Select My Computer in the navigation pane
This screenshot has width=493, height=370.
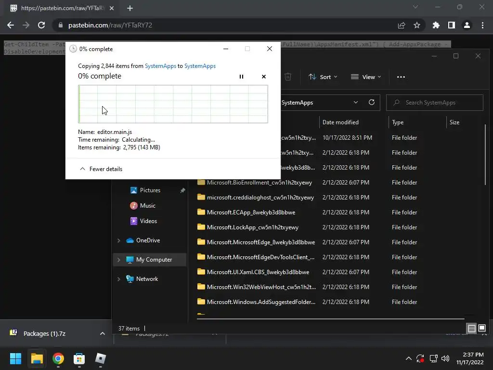(x=150, y=260)
